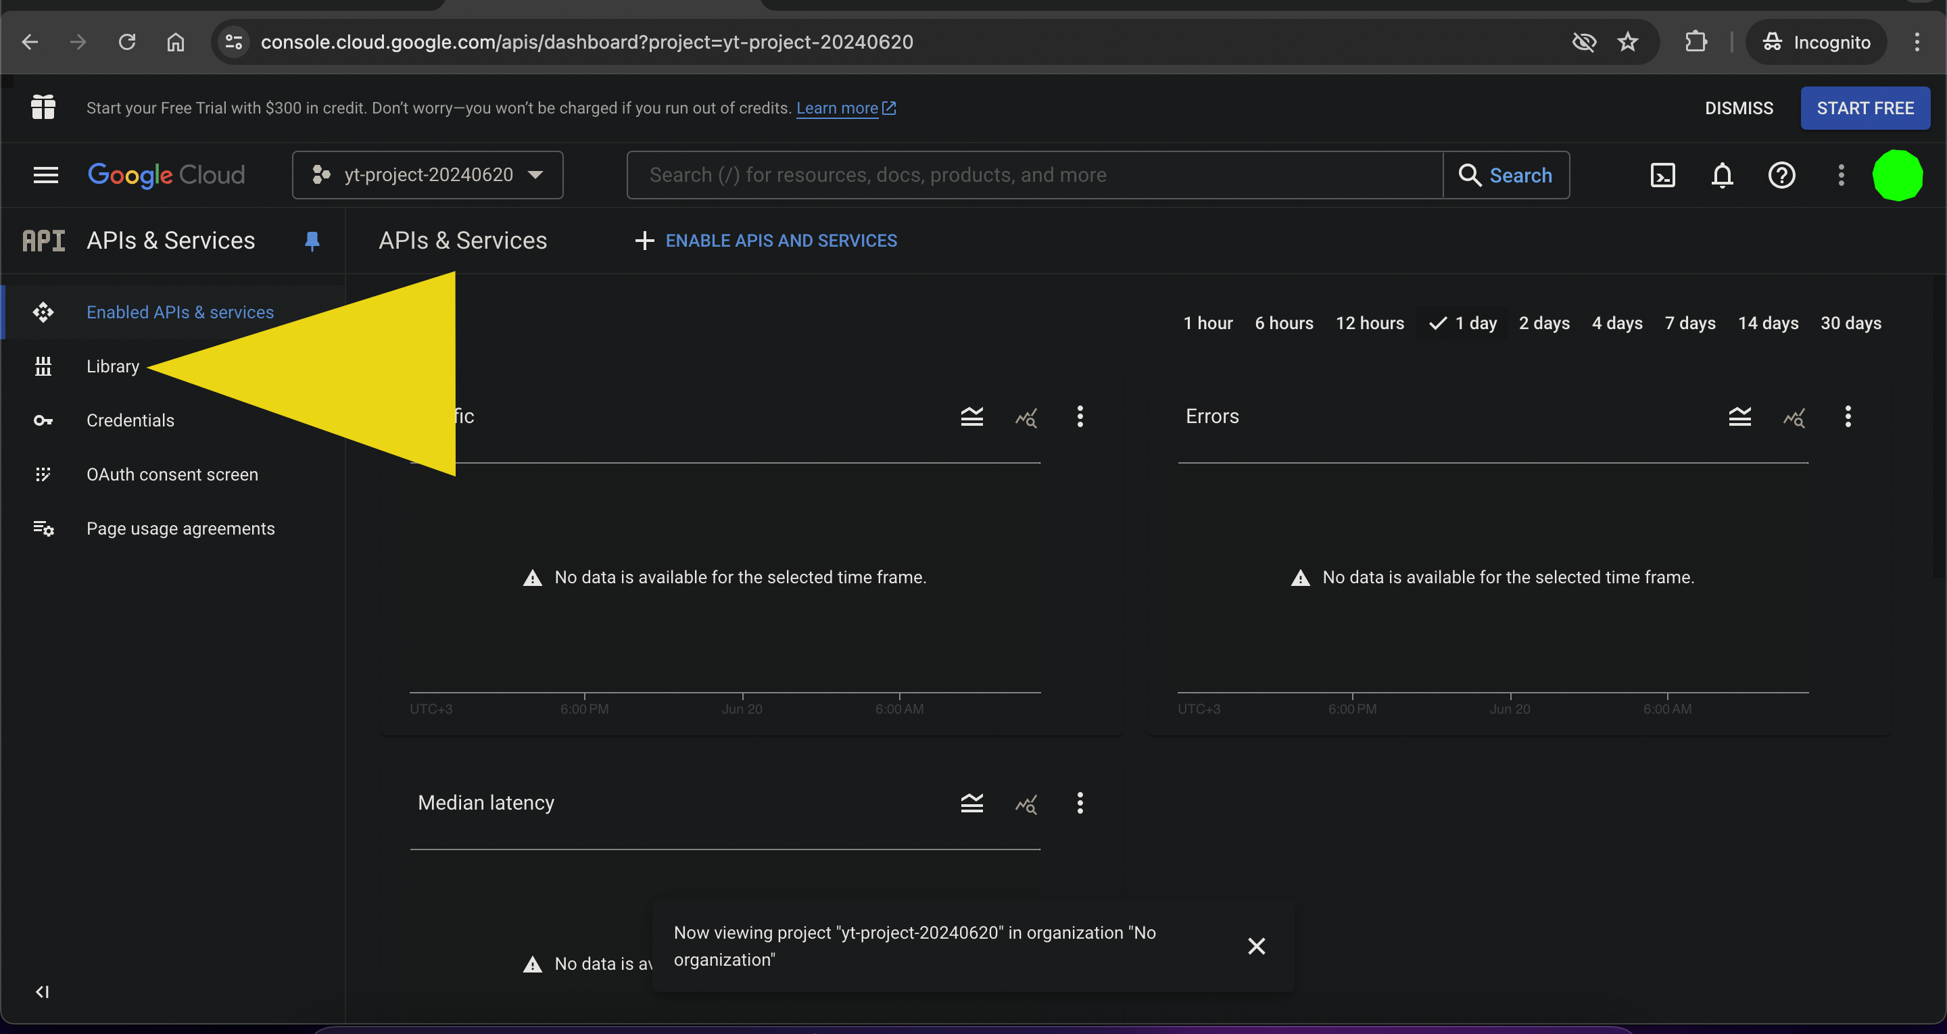Open the help question mark menu

(1781, 175)
